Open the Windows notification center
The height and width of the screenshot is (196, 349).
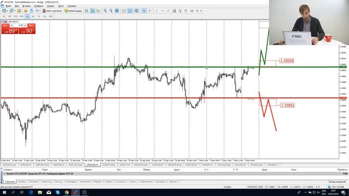344,192
